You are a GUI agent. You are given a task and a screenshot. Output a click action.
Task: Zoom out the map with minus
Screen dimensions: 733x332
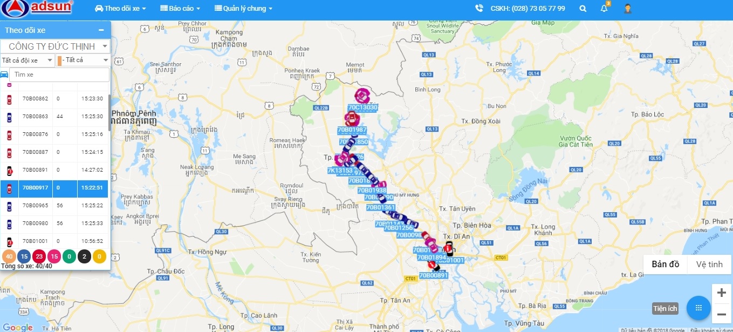click(722, 314)
